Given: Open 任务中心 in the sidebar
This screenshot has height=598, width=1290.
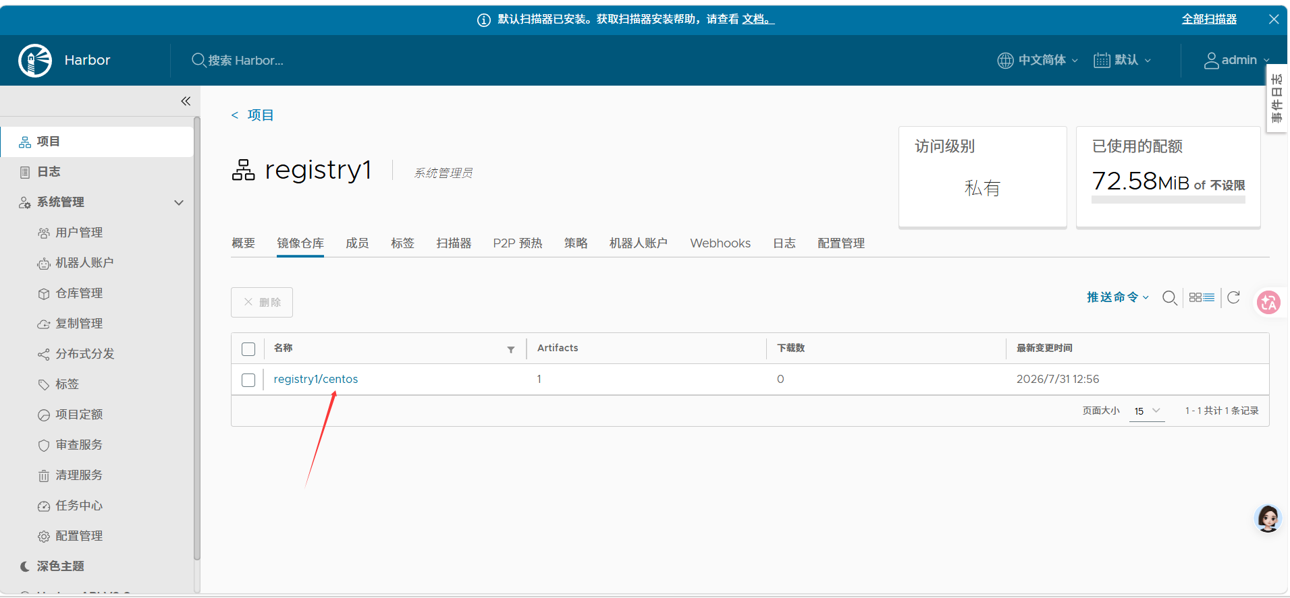Looking at the screenshot, I should (x=79, y=506).
